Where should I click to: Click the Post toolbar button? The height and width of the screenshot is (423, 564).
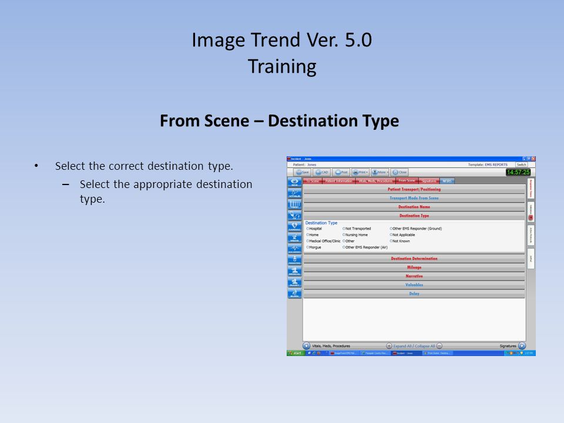point(341,172)
